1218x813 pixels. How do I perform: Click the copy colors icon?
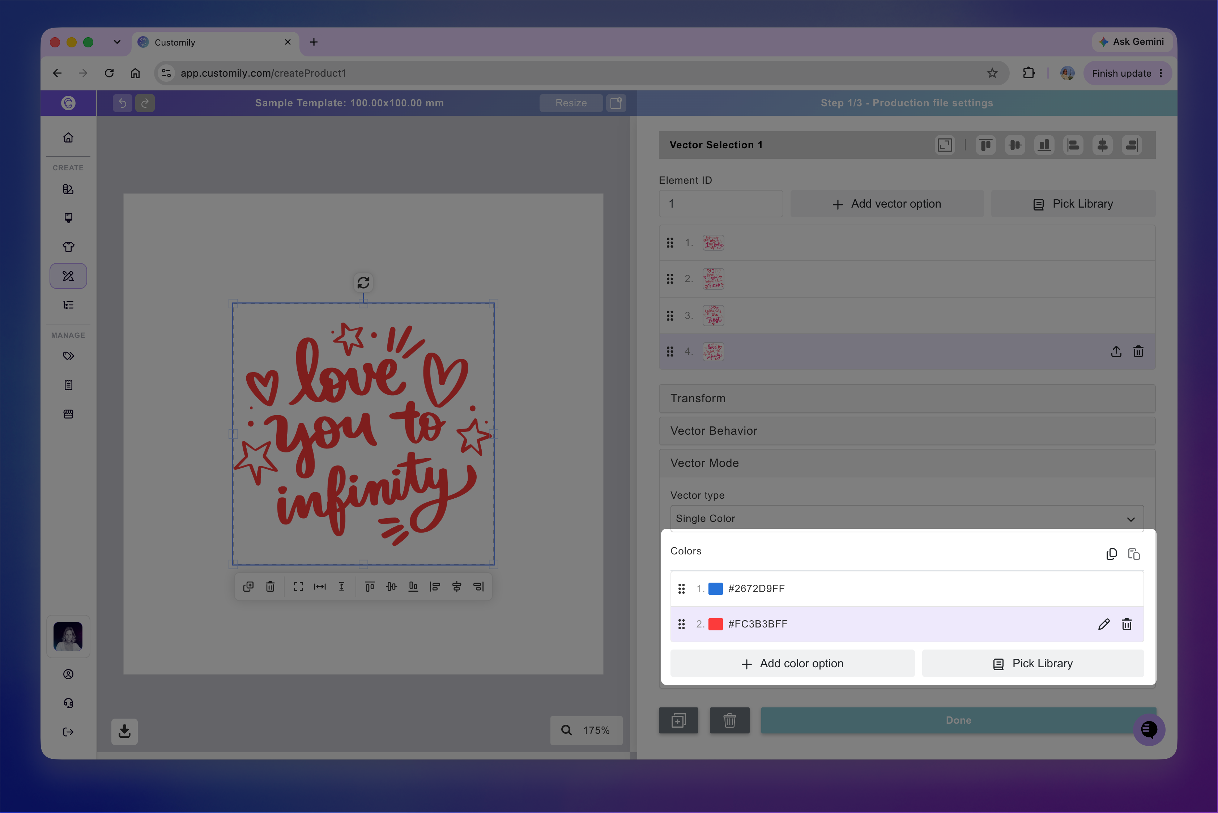coord(1111,554)
